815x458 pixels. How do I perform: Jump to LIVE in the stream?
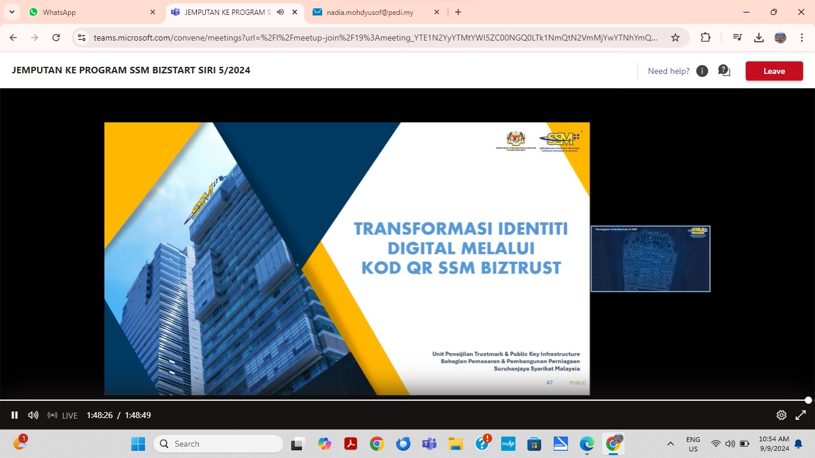point(63,415)
